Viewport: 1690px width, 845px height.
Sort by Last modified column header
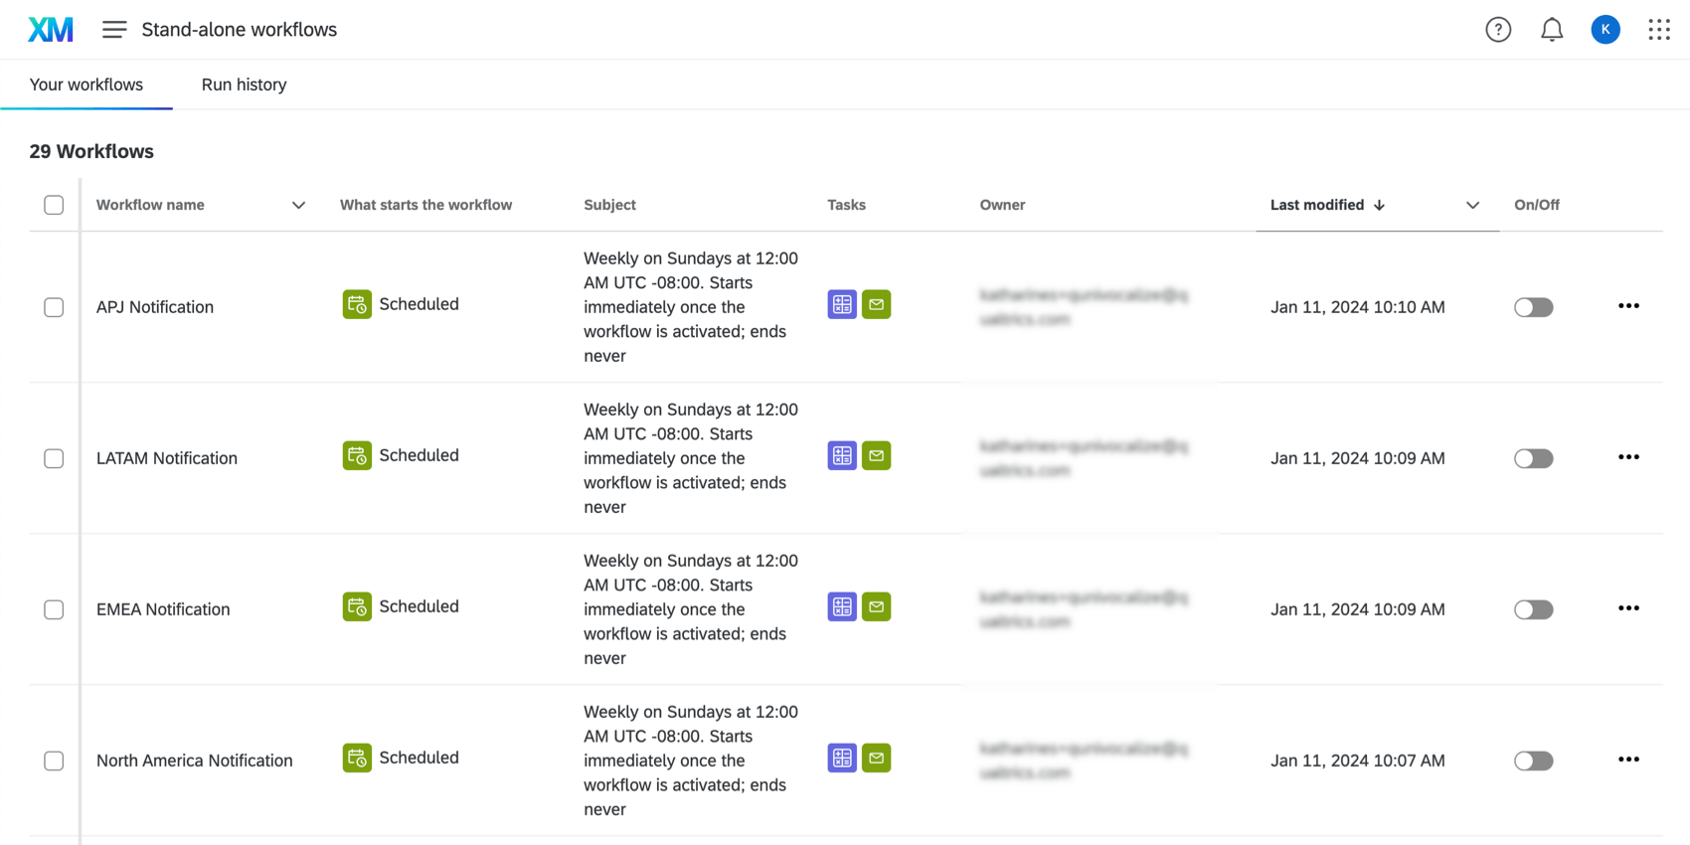click(x=1317, y=205)
